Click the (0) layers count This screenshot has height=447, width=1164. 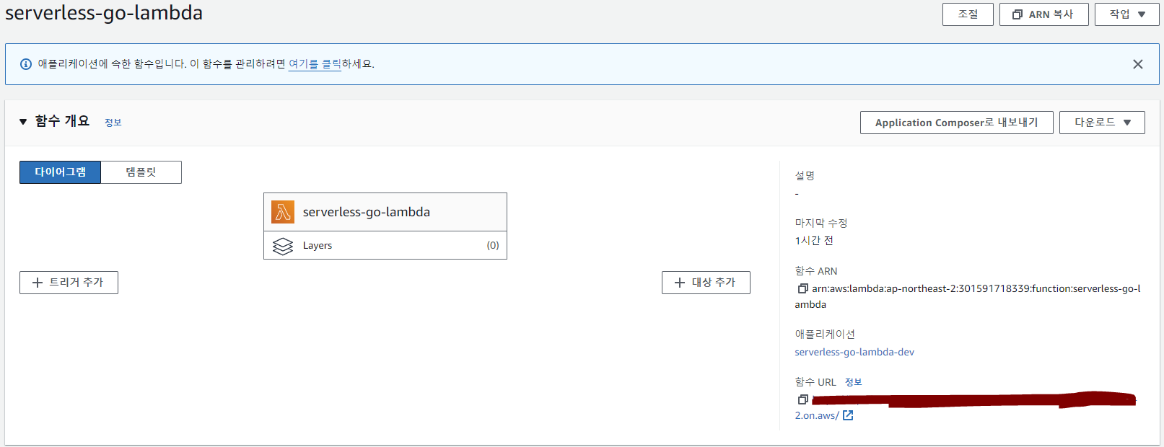493,246
